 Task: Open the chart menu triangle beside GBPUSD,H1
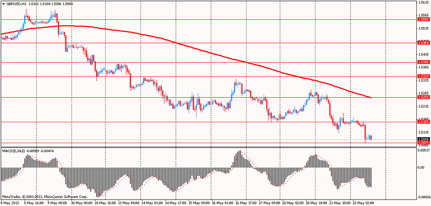[3, 3]
